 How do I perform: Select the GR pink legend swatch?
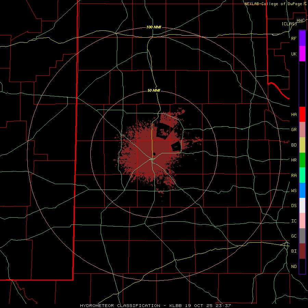click(x=302, y=130)
